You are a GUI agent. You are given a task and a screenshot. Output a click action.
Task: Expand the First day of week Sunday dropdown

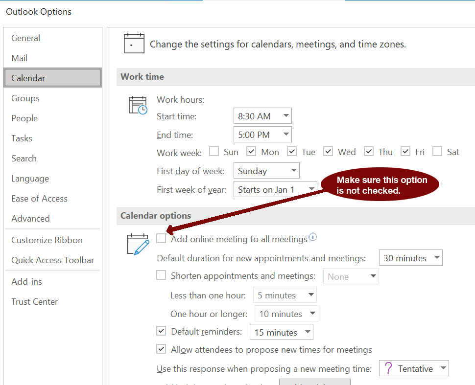tap(266, 171)
